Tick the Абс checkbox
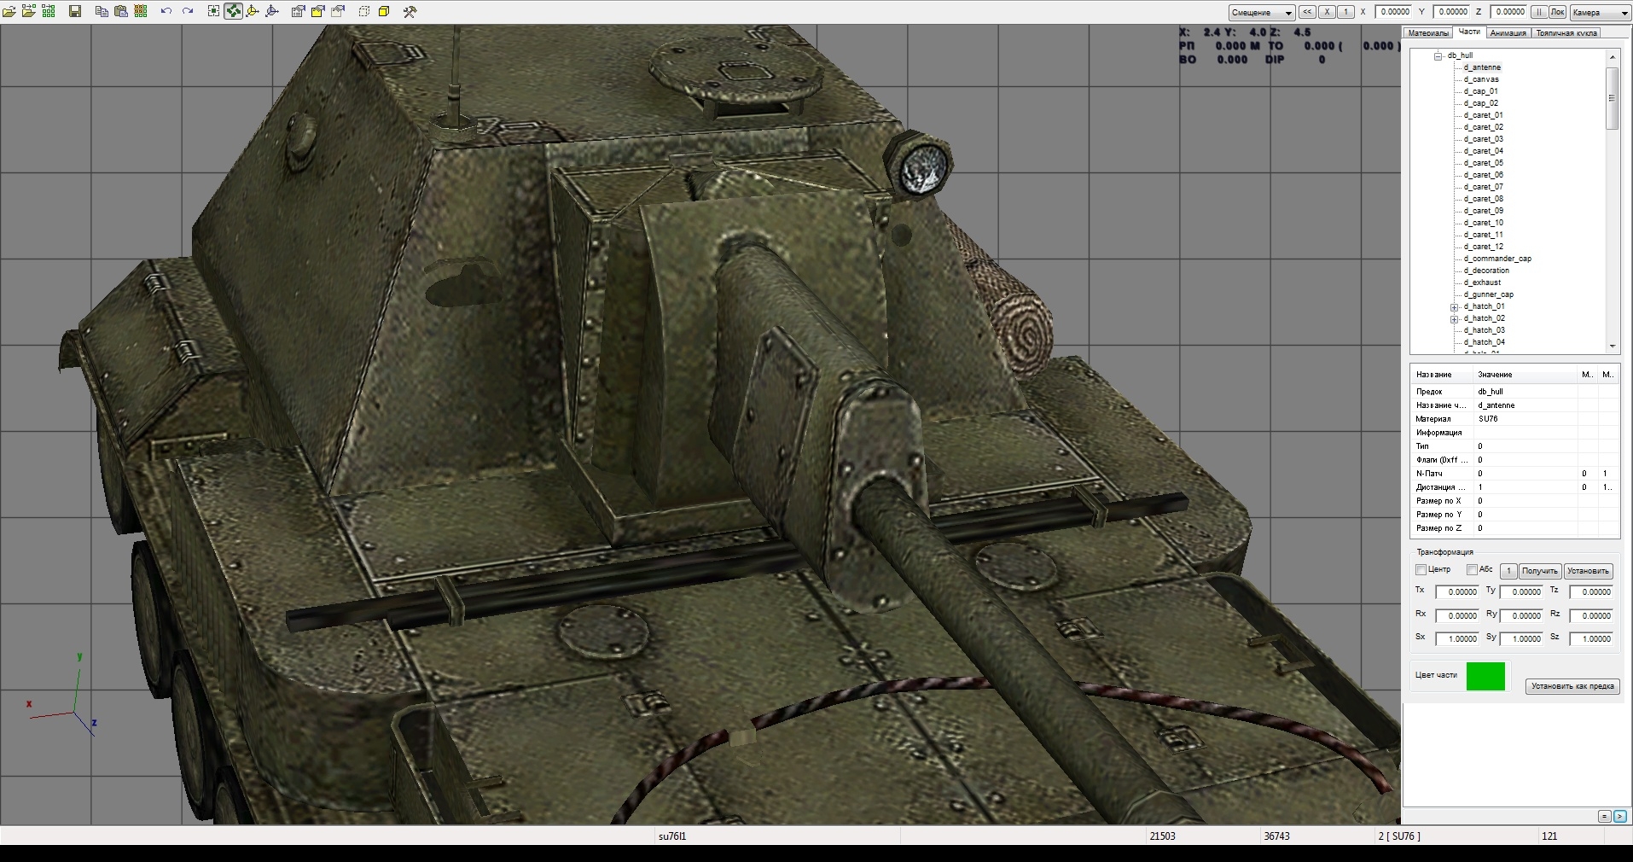 coord(1472,570)
